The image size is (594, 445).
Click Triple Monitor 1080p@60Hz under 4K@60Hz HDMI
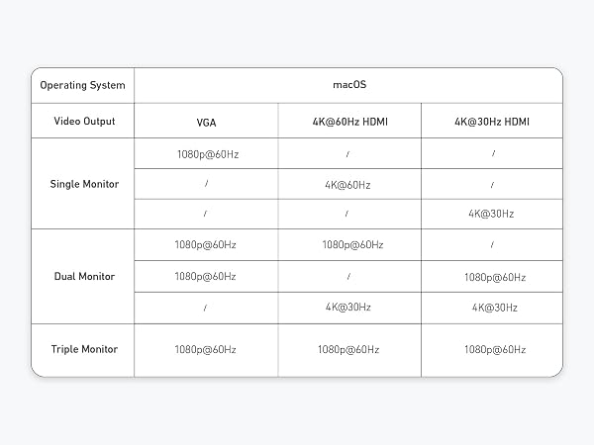point(349,350)
